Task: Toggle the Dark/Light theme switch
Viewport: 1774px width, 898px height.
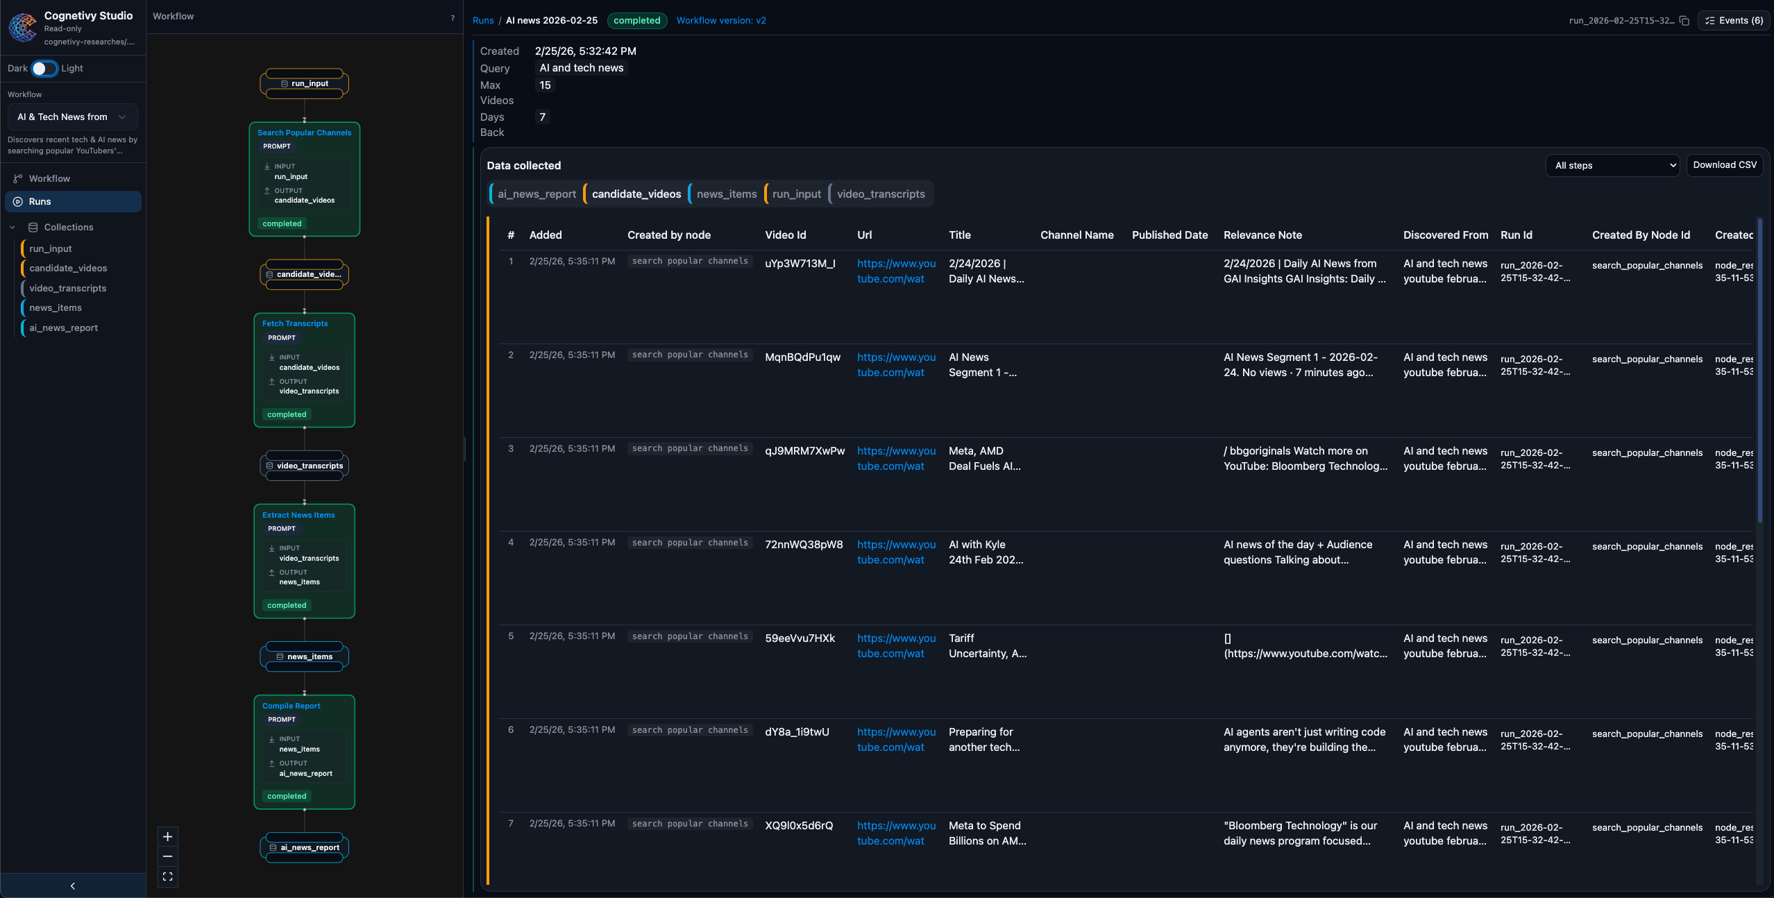Action: click(44, 68)
